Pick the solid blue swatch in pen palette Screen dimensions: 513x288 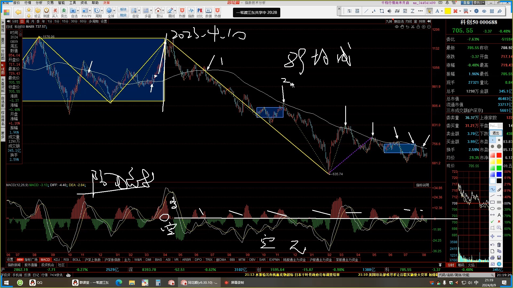point(499,174)
